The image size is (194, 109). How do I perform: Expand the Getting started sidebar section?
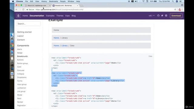[x=24, y=32]
